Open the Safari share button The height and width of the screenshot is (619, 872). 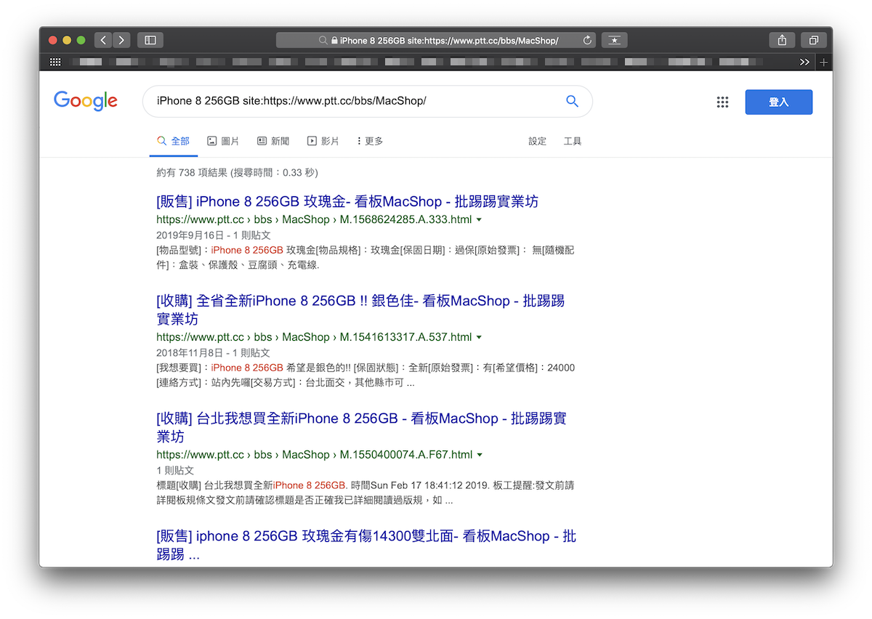783,40
